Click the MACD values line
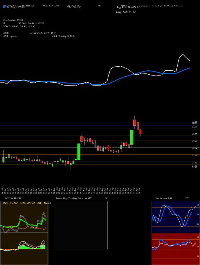 coord(19,26)
